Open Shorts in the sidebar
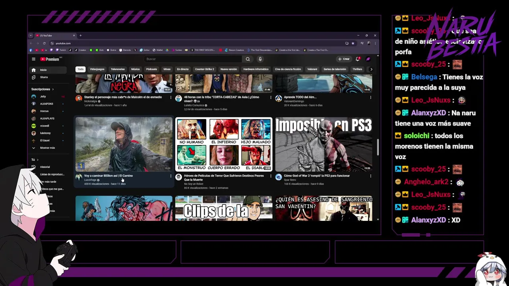Screen dimensions: 509x286 49,77
